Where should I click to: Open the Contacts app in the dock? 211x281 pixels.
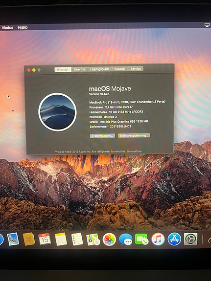tap(29, 239)
